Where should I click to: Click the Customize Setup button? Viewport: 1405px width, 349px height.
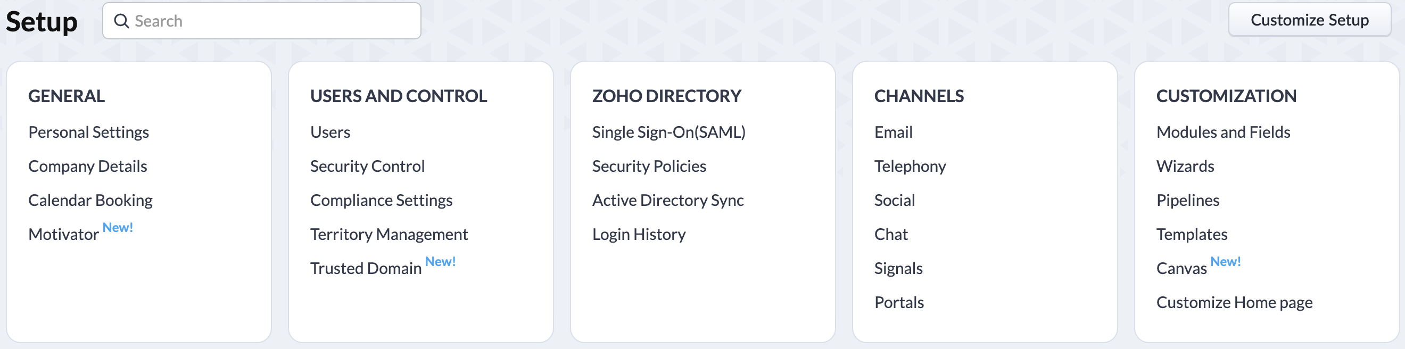pos(1310,20)
